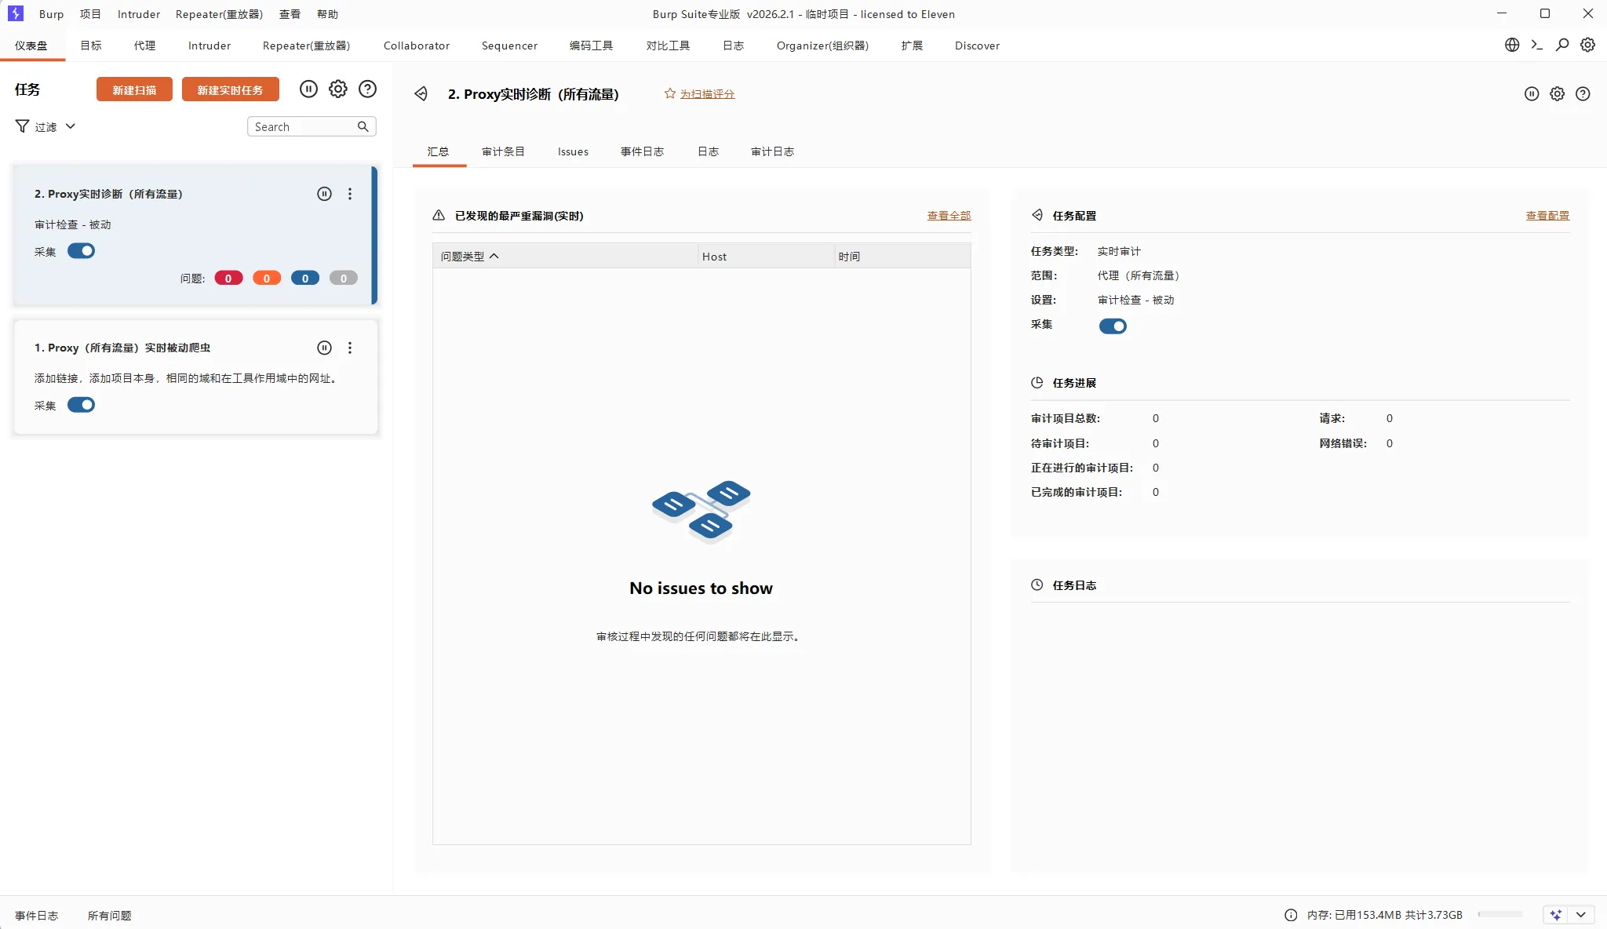Toggle 采集 switch on the Proxy实时诊断 task card
This screenshot has width=1607, height=929.
(81, 251)
